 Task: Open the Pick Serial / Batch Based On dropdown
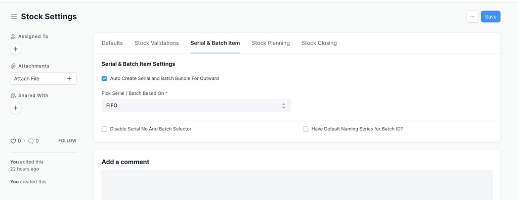[x=196, y=106]
